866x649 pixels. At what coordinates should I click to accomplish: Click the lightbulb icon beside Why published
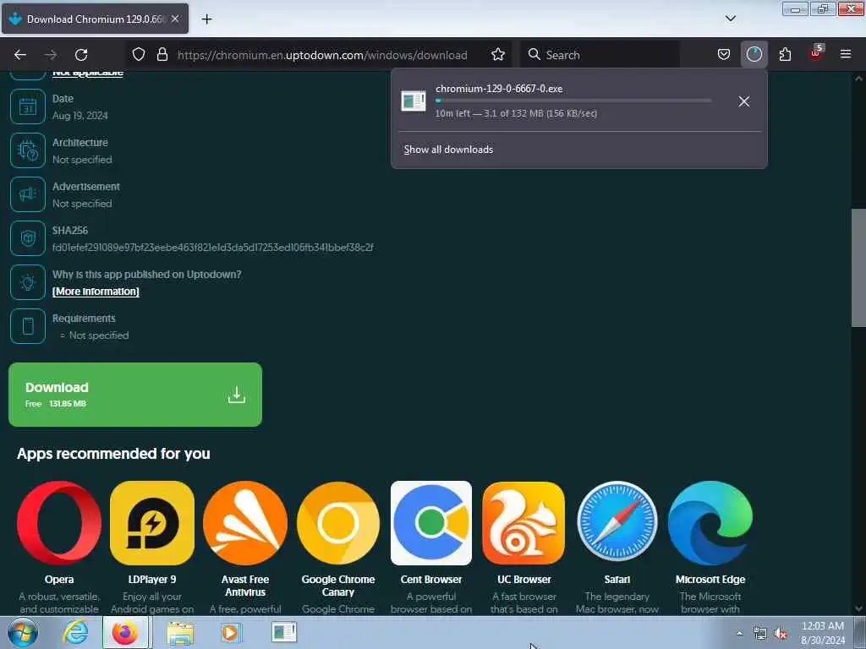[x=28, y=282]
